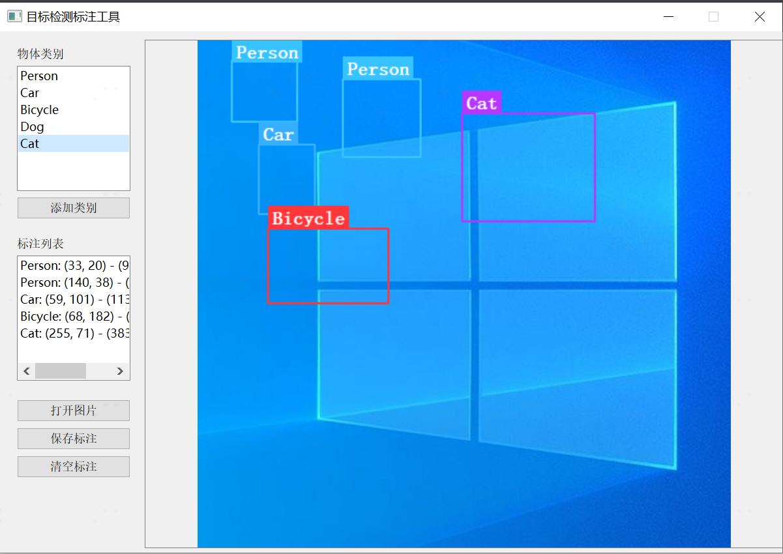Click the 保存标注 button
The image size is (783, 554).
pyautogui.click(x=74, y=439)
